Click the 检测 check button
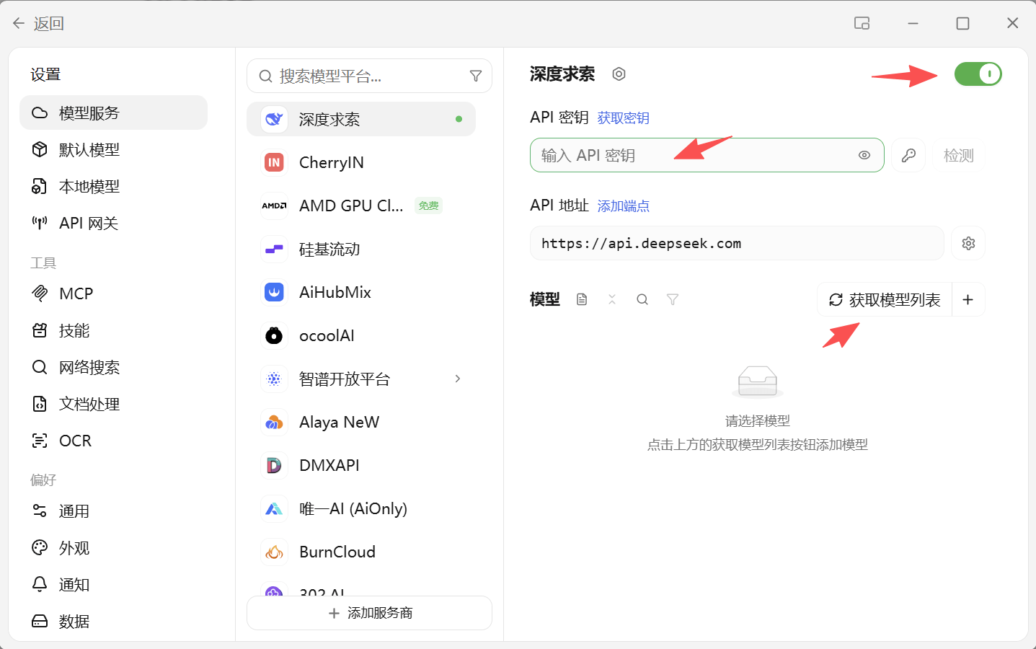 coord(959,155)
